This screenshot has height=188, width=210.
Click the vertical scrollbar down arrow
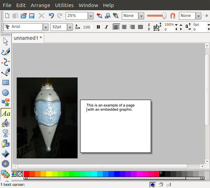coord(207,161)
